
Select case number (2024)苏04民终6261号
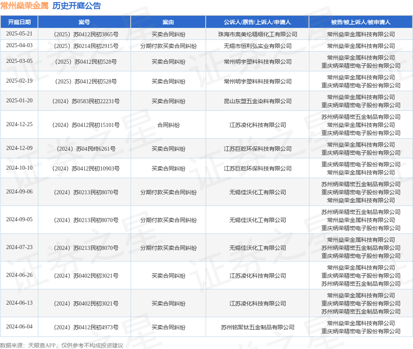(85, 149)
